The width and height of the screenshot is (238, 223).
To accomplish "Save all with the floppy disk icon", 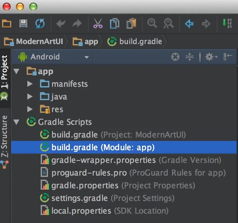I will point(23,24).
